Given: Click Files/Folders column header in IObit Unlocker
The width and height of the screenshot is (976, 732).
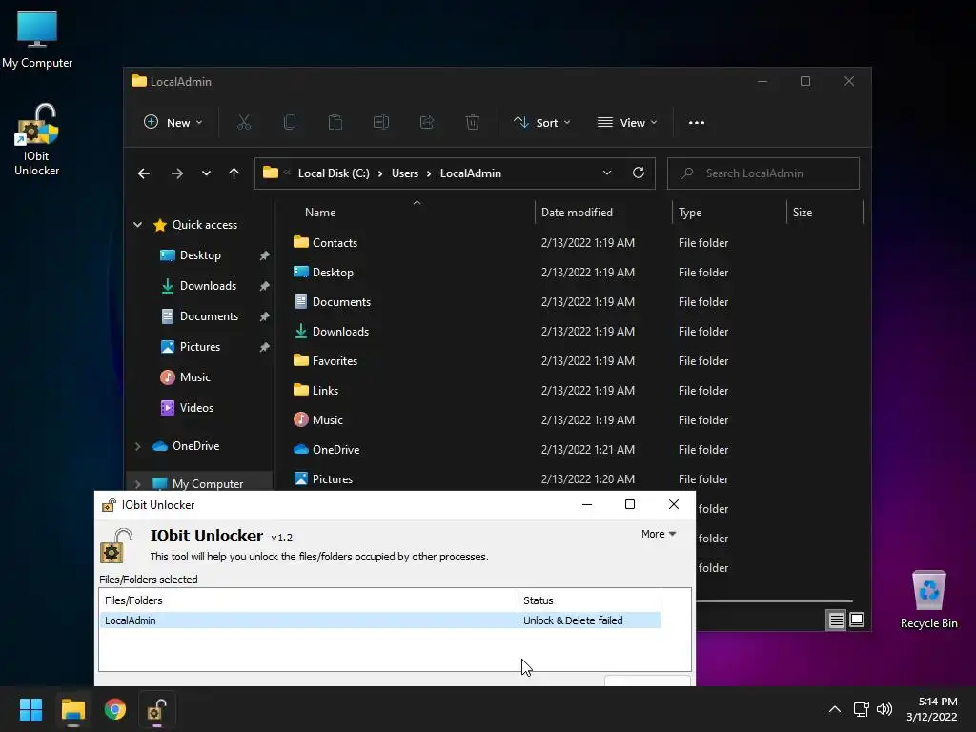Looking at the screenshot, I should [x=309, y=600].
